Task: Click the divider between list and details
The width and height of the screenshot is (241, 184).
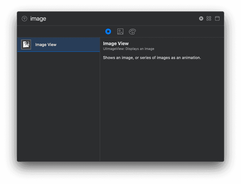Action: coord(100,99)
